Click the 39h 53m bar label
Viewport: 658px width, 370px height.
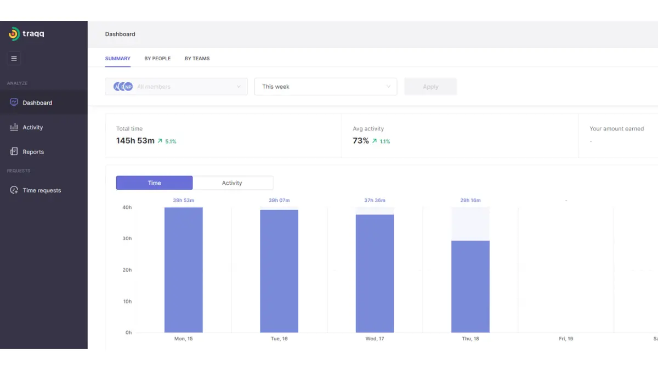184,201
